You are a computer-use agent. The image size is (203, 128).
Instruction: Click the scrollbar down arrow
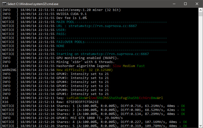pos(200,126)
